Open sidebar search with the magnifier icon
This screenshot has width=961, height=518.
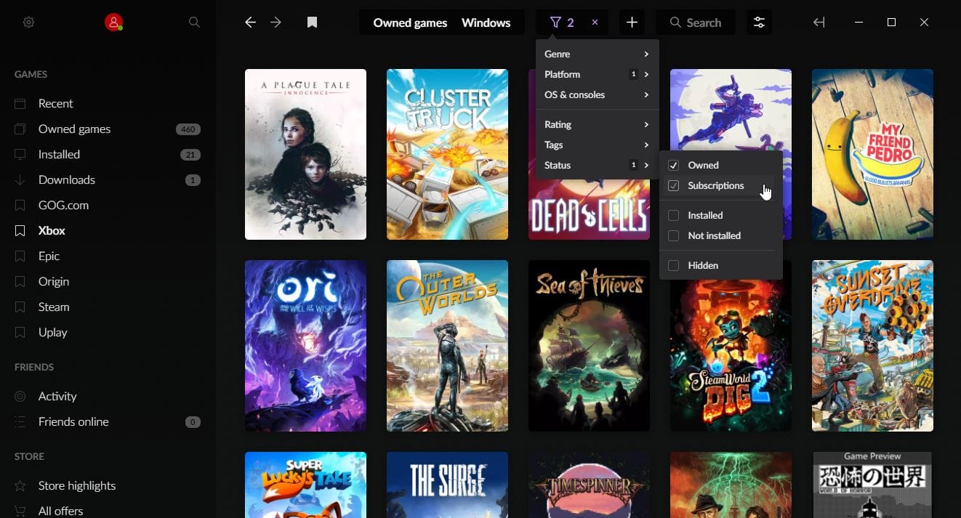coord(194,22)
